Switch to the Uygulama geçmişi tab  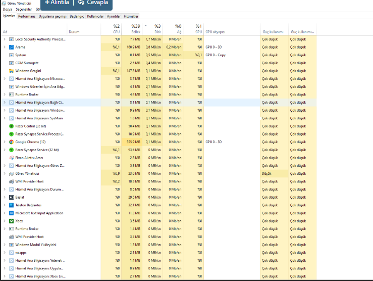(x=52, y=17)
